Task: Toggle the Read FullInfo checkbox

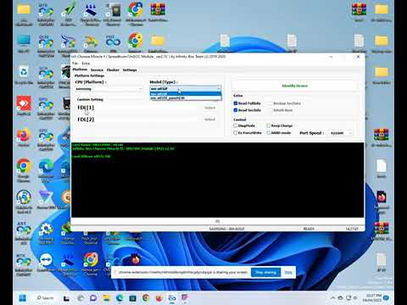Action: click(x=236, y=103)
